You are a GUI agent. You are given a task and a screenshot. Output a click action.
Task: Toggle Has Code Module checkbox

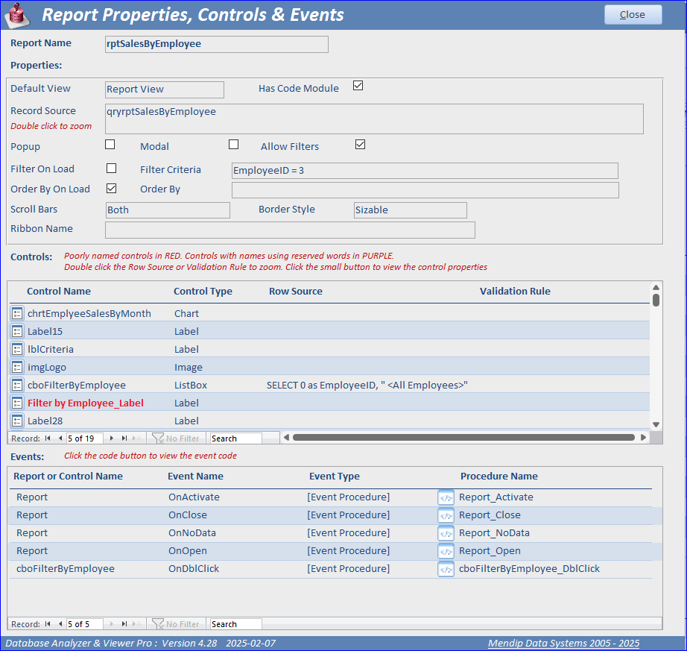[x=358, y=86]
